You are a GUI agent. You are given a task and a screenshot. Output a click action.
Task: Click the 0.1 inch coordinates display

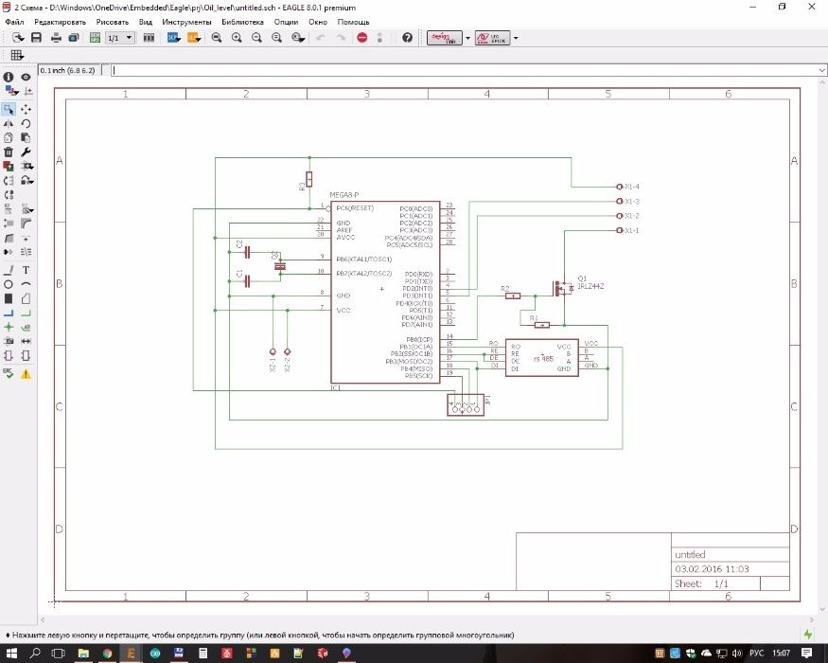pyautogui.click(x=68, y=70)
